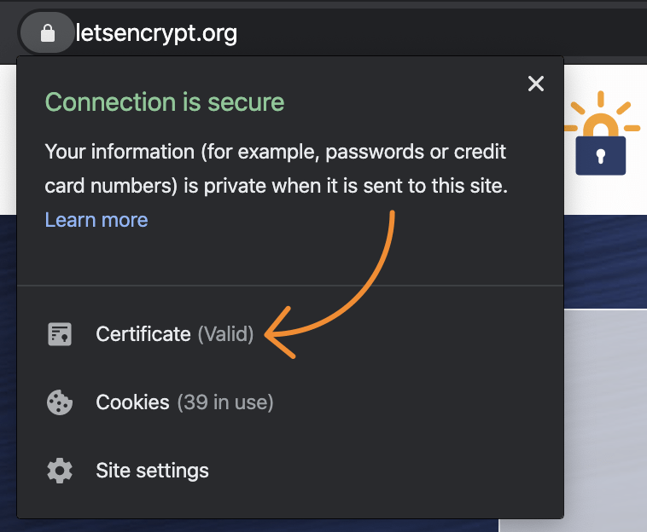Open Site settings label

tap(152, 471)
